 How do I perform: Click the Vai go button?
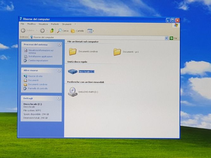click(x=173, y=38)
